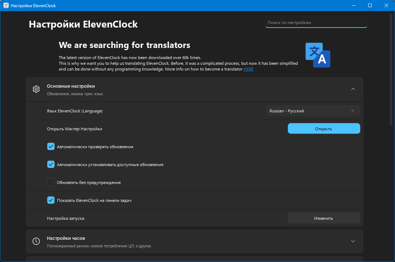This screenshot has width=395, height=262.
Task: Click the Открыть button for setup wizard
Action: pos(324,128)
